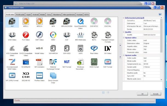Pick the QuickTime(MOV) Video icon
The height and width of the screenshot is (106, 167).
[x=80, y=21]
